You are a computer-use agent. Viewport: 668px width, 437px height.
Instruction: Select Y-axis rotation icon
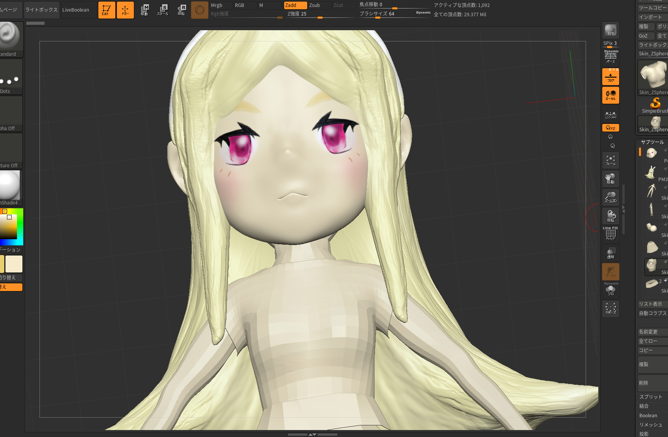pos(611,137)
